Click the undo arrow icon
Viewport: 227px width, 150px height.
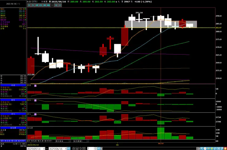point(215,148)
